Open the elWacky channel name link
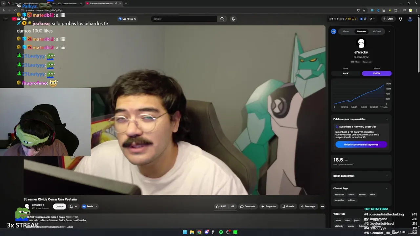This screenshot has width=420, height=236. (x=37, y=205)
